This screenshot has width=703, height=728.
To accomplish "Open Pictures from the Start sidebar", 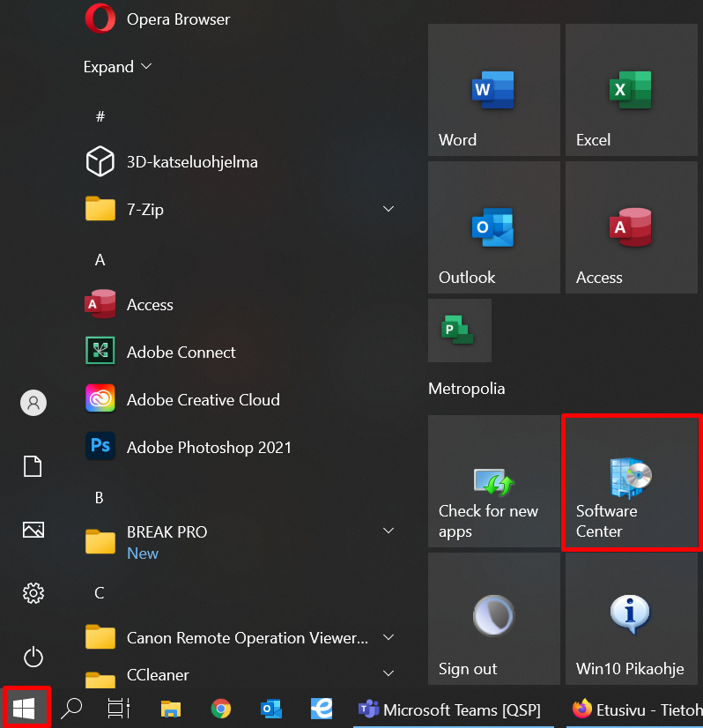I will [x=33, y=530].
